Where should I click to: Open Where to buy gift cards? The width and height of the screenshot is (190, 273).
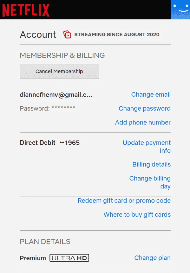(x=137, y=215)
